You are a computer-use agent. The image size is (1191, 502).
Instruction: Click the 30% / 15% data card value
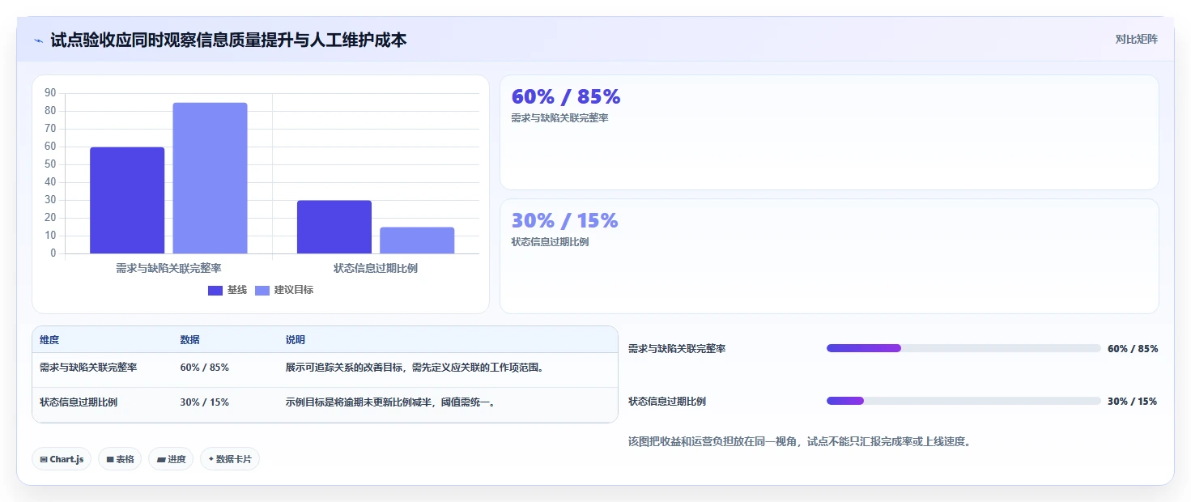(565, 220)
